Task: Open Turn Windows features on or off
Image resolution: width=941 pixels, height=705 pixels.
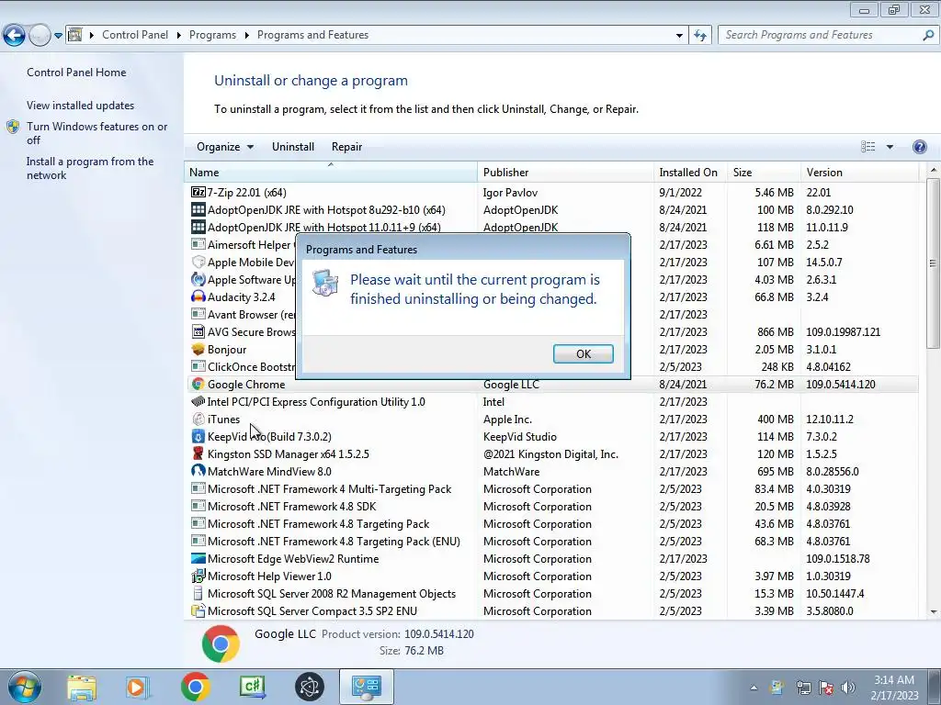Action: (96, 133)
